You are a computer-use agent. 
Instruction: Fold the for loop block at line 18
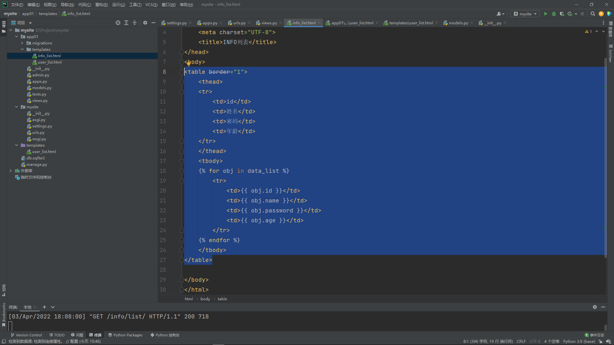[182, 171]
